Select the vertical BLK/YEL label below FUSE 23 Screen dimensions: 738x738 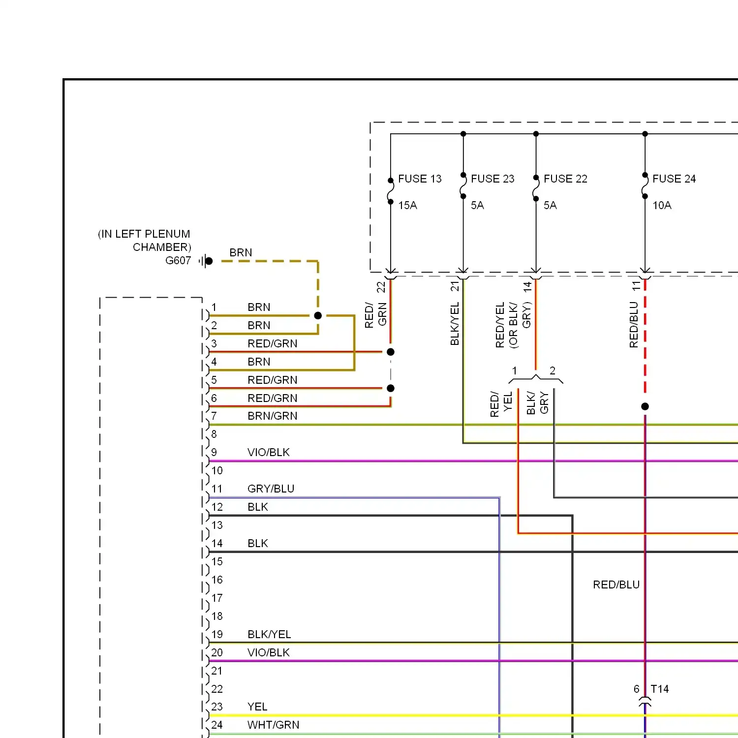tap(455, 324)
